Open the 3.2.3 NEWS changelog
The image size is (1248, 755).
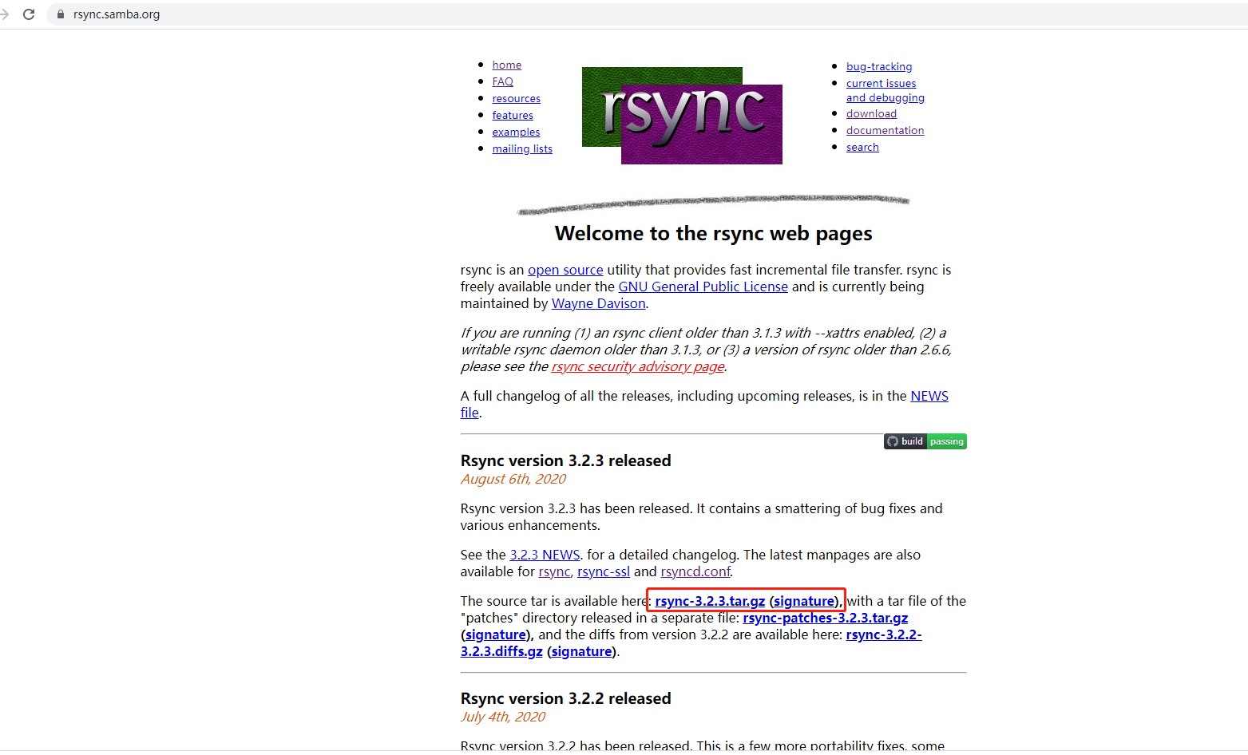545,554
